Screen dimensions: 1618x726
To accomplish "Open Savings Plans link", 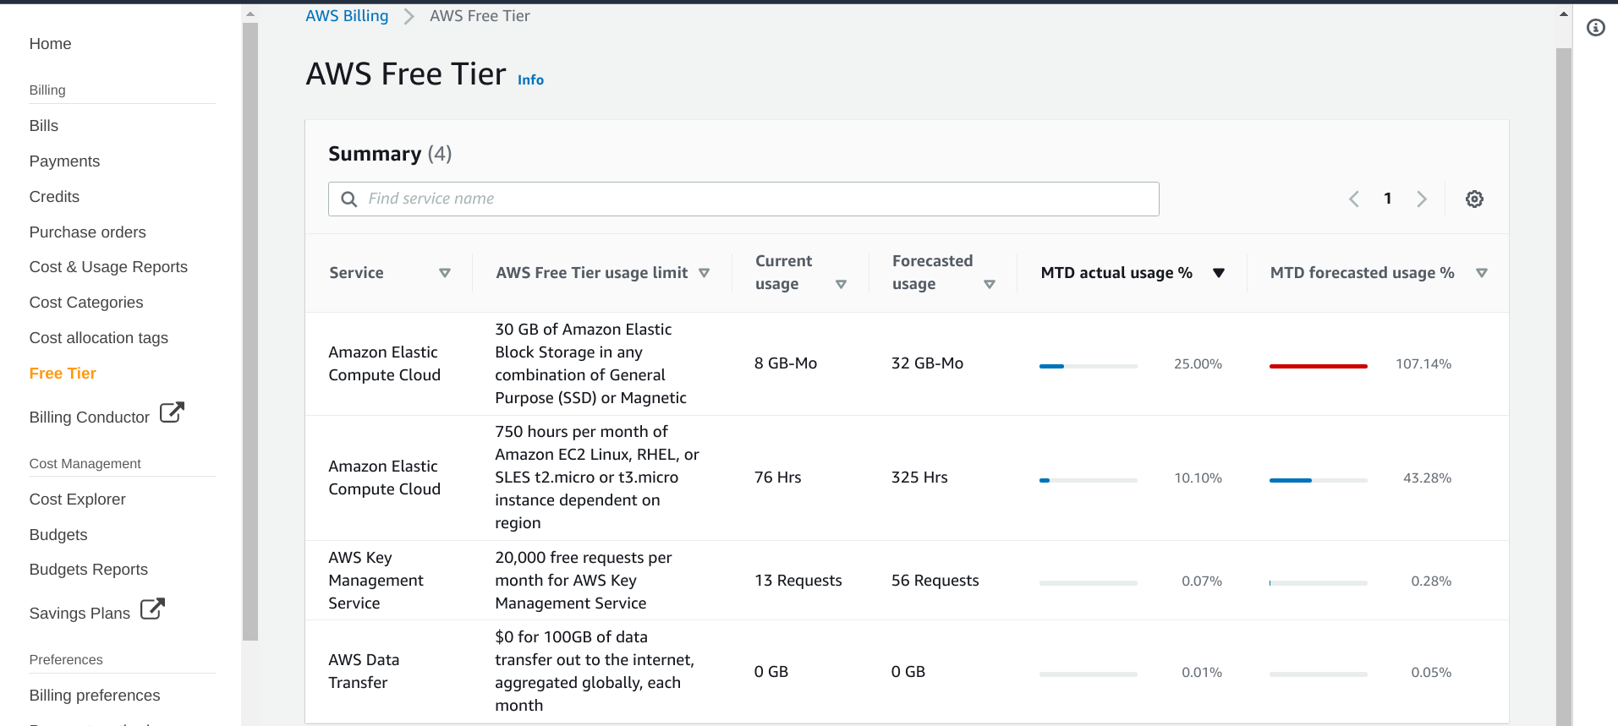I will click(x=80, y=614).
